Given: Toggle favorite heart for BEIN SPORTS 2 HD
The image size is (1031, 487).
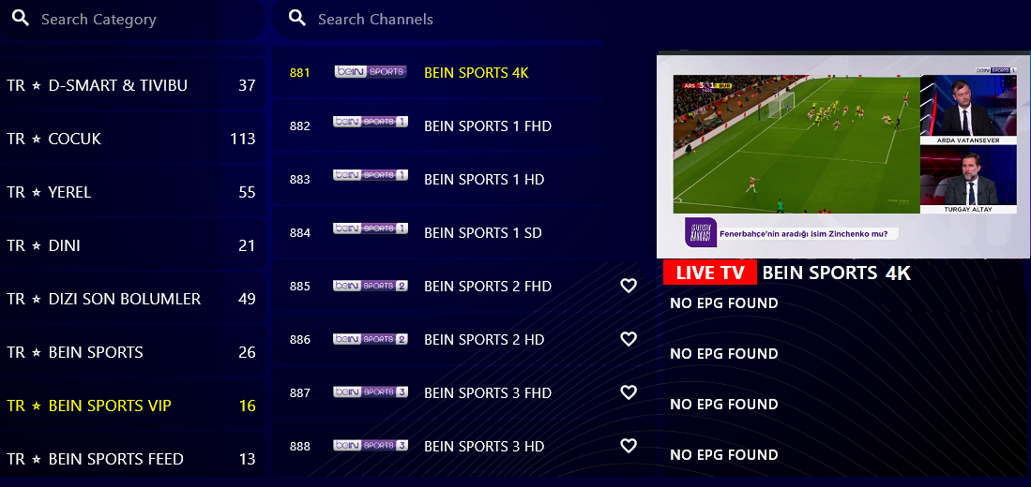Looking at the screenshot, I should [x=629, y=339].
